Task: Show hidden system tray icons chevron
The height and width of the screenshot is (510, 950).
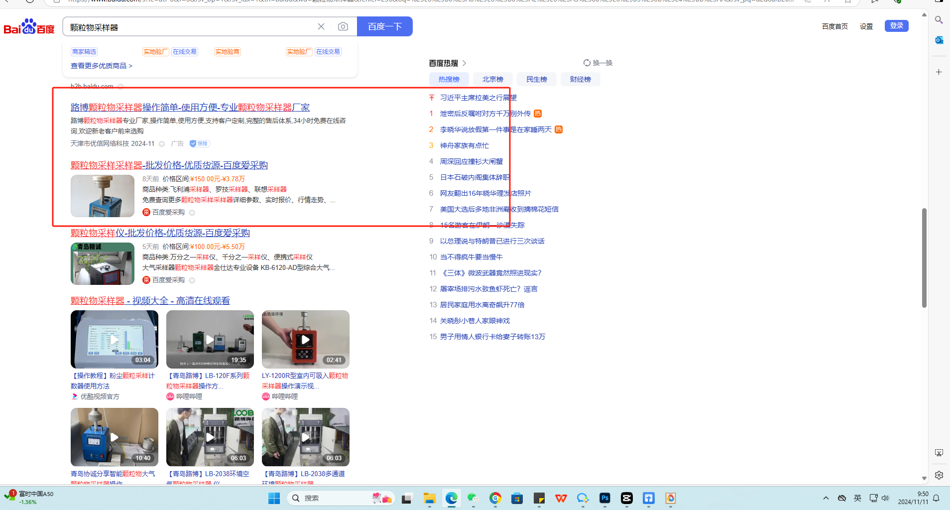Action: tap(826, 498)
